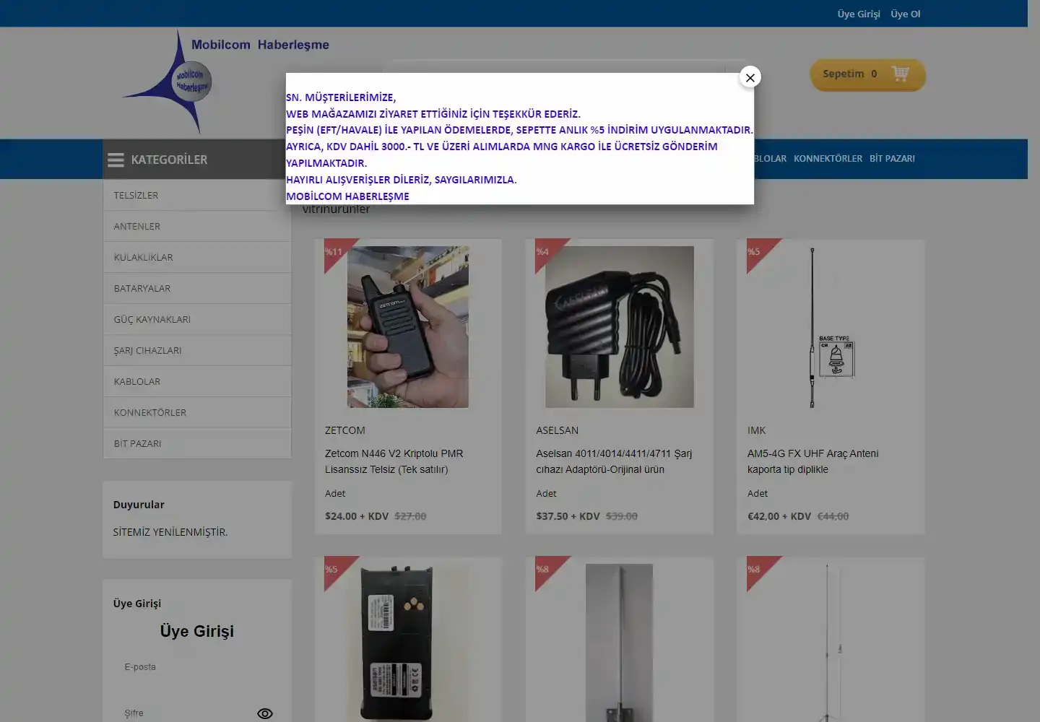Open AM5-4G FX UHF Araç Anteni title
Image resolution: width=1040 pixels, height=722 pixels.
(x=813, y=461)
